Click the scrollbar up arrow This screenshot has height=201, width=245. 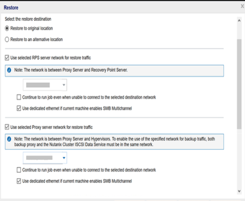(239, 21)
